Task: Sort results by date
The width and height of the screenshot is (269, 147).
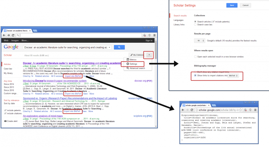Action: 9,104
